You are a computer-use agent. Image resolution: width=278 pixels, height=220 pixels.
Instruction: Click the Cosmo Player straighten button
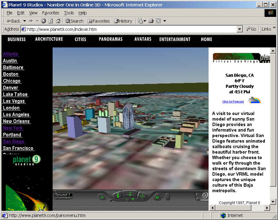click(x=168, y=196)
